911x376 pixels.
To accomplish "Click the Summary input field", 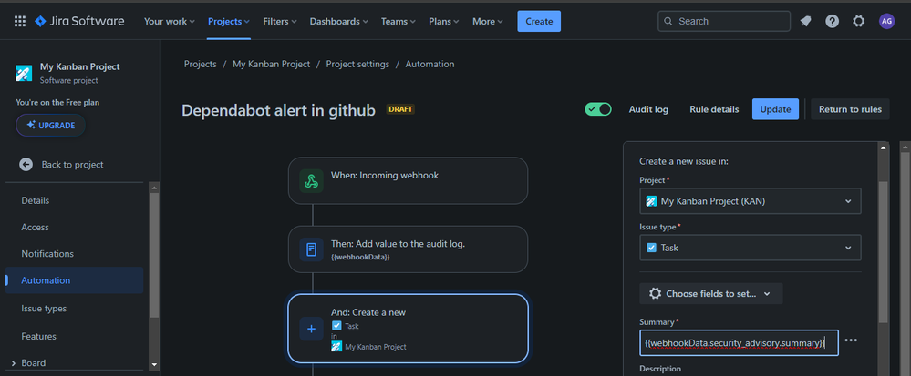I will [x=739, y=343].
